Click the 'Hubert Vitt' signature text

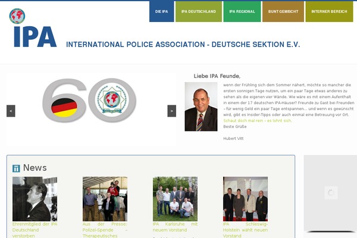click(x=233, y=138)
